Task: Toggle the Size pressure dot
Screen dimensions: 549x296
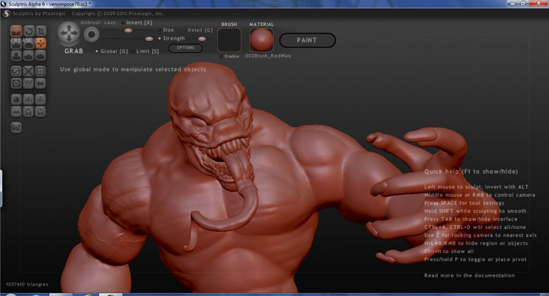Action: [160, 30]
